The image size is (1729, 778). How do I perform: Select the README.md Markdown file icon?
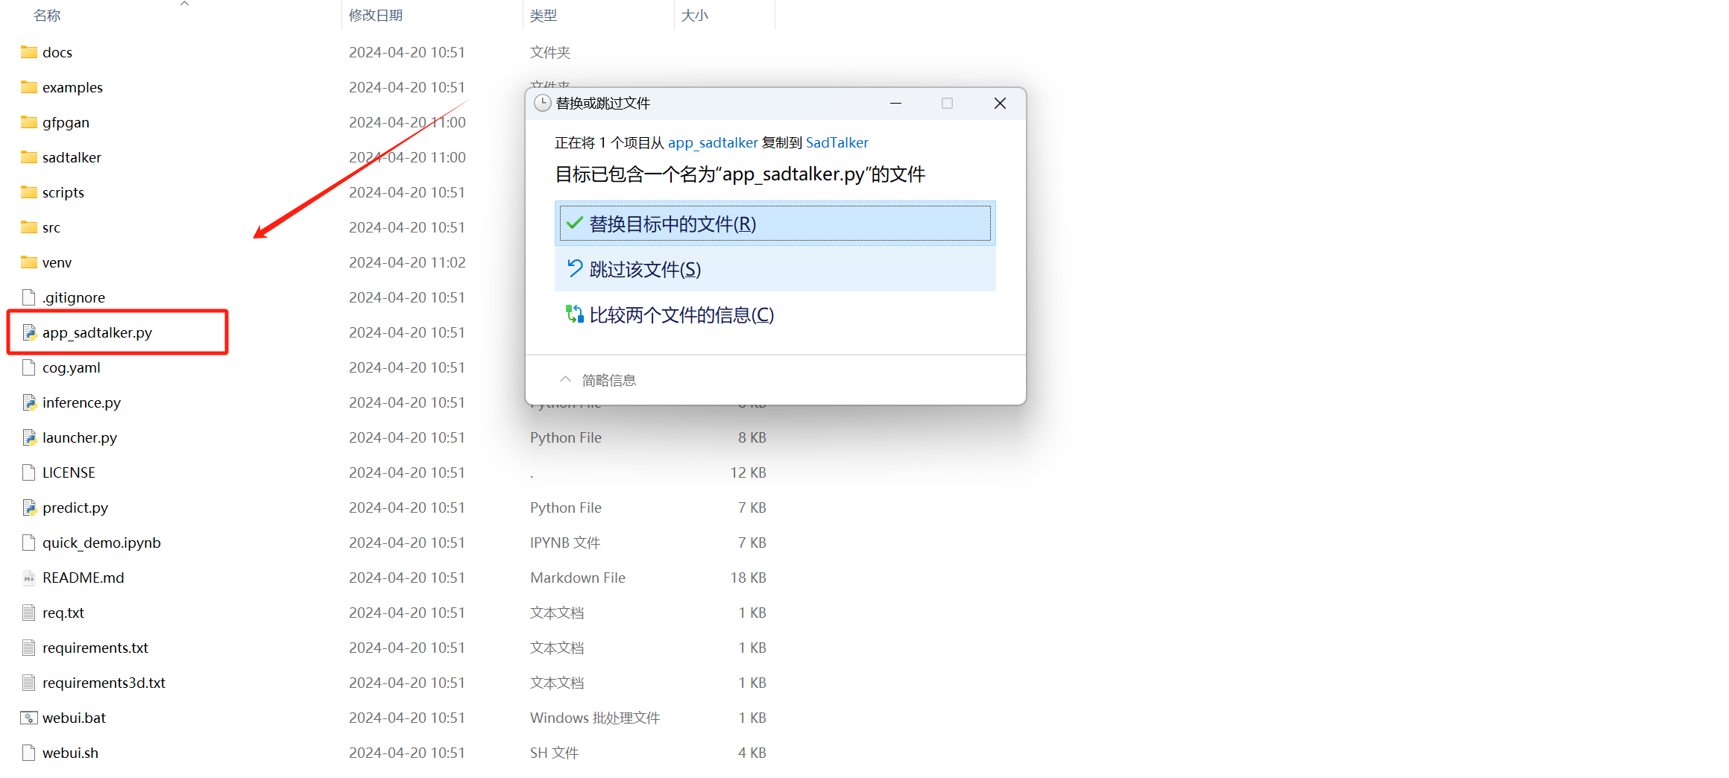tap(28, 578)
